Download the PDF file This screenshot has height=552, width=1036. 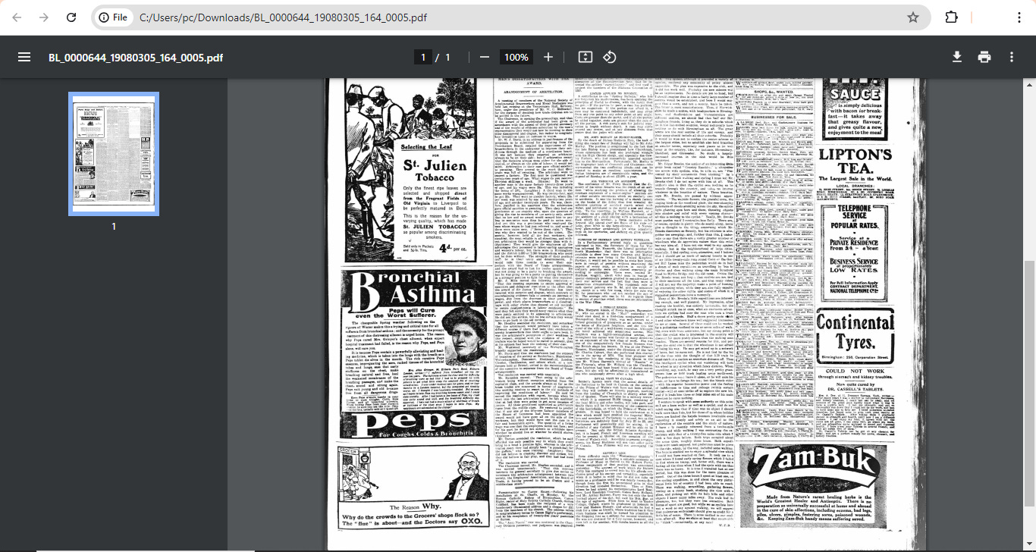[957, 58]
